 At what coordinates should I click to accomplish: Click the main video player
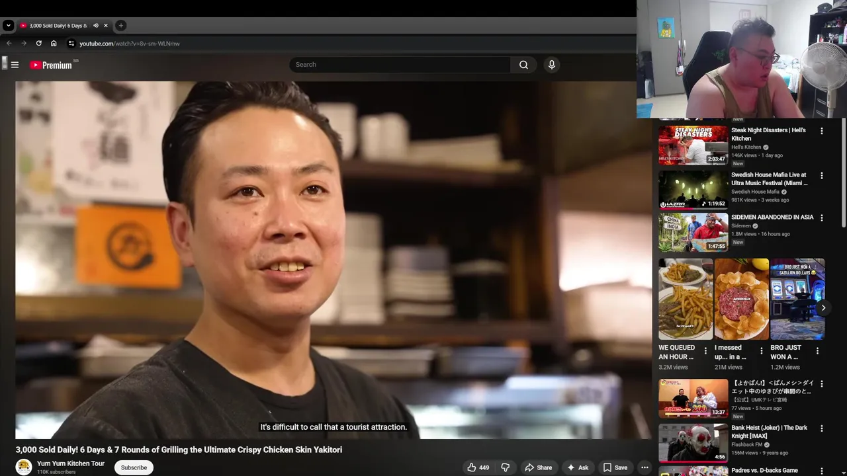[334, 260]
